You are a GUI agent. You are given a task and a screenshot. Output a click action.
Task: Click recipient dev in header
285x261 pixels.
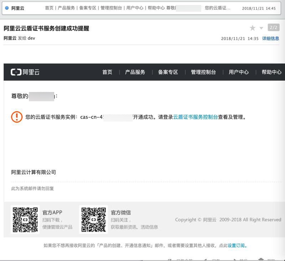click(31, 38)
